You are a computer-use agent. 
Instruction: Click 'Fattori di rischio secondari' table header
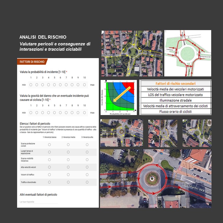click(x=176, y=83)
